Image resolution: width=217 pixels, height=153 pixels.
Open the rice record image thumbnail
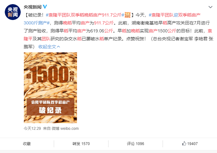tap(50, 88)
